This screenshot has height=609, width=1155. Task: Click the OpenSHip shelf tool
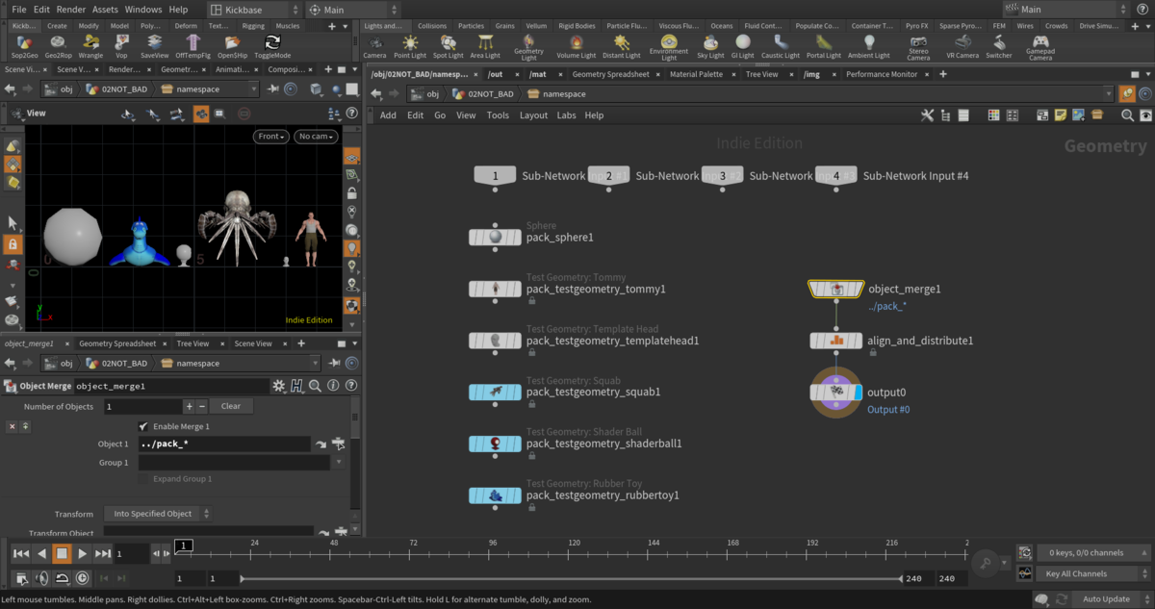click(x=233, y=46)
